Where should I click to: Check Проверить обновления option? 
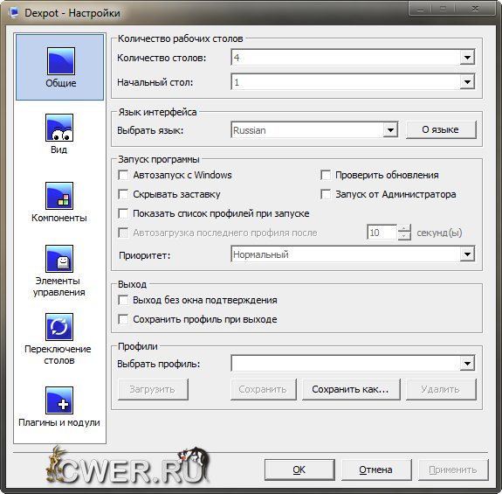326,175
